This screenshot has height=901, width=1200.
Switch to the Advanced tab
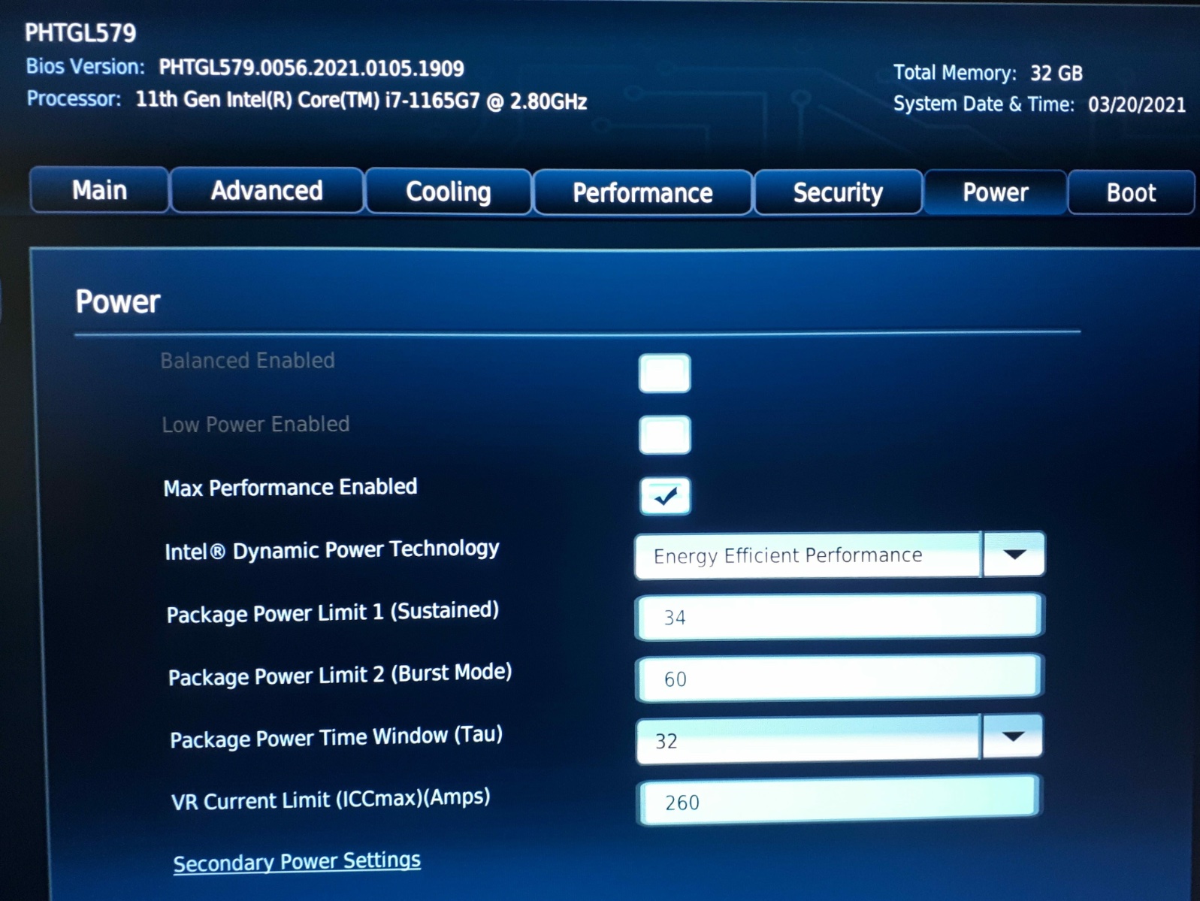click(x=267, y=191)
